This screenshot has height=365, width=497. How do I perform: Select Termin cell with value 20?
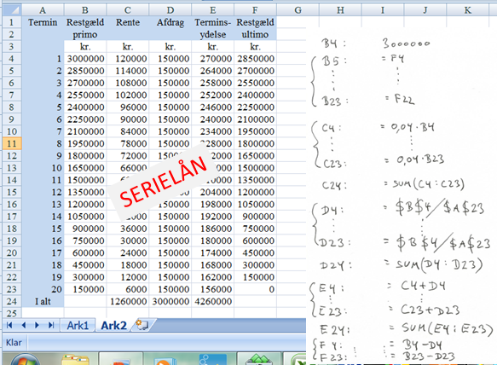point(43,289)
